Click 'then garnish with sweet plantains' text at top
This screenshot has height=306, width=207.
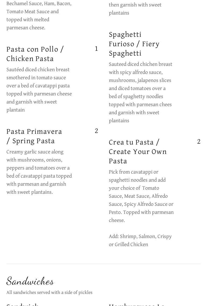click(135, 9)
